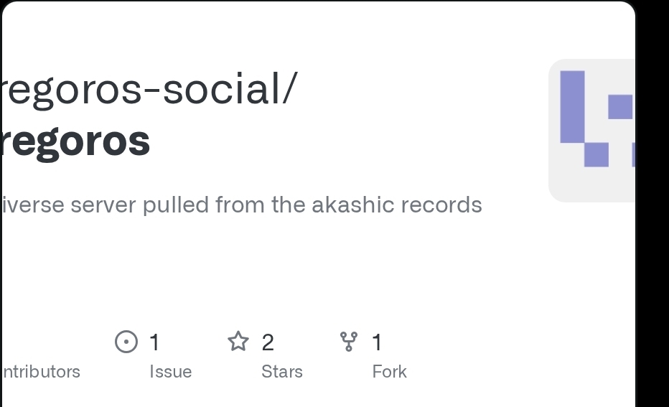The height and width of the screenshot is (407, 669).
Task: Click the issue count number beside circle icon
Action: tap(154, 342)
